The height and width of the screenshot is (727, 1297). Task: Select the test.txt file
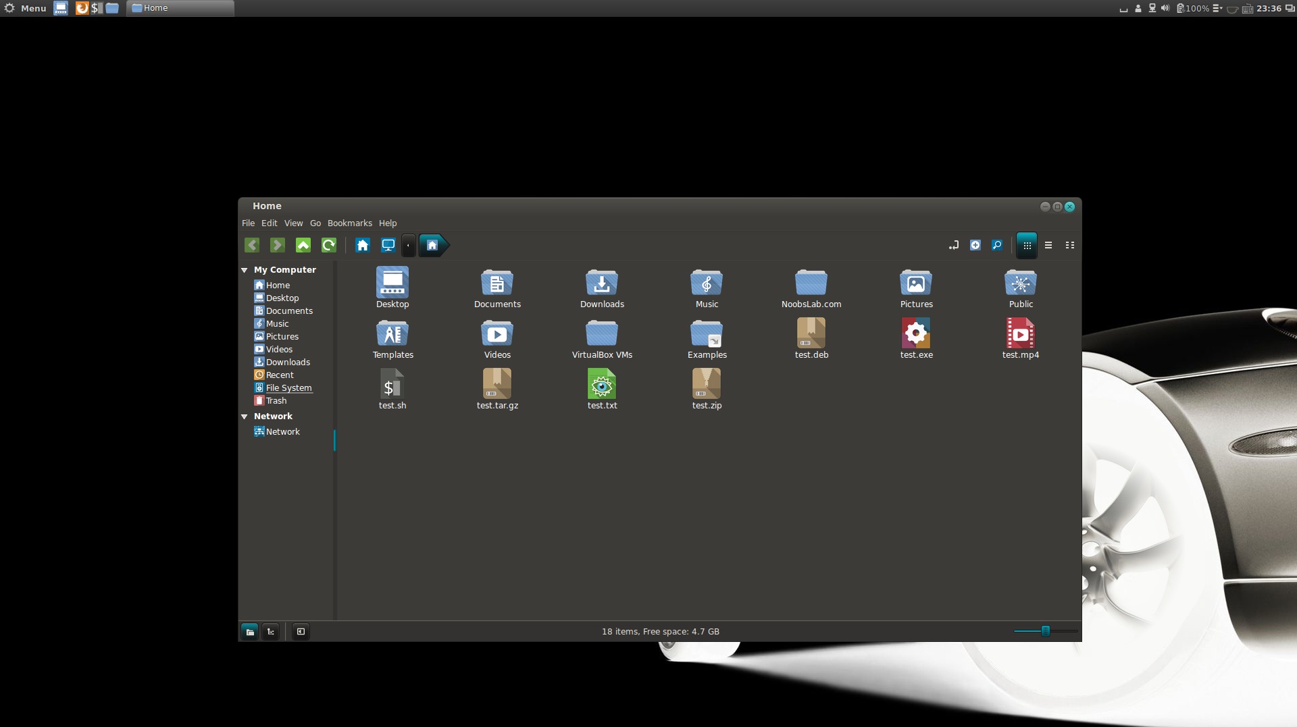(602, 384)
